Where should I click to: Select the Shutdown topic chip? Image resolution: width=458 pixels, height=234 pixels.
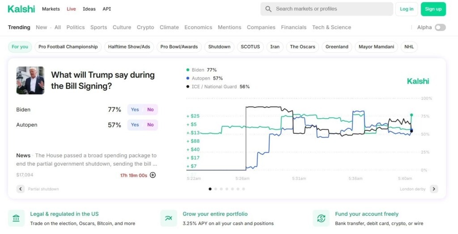click(219, 47)
